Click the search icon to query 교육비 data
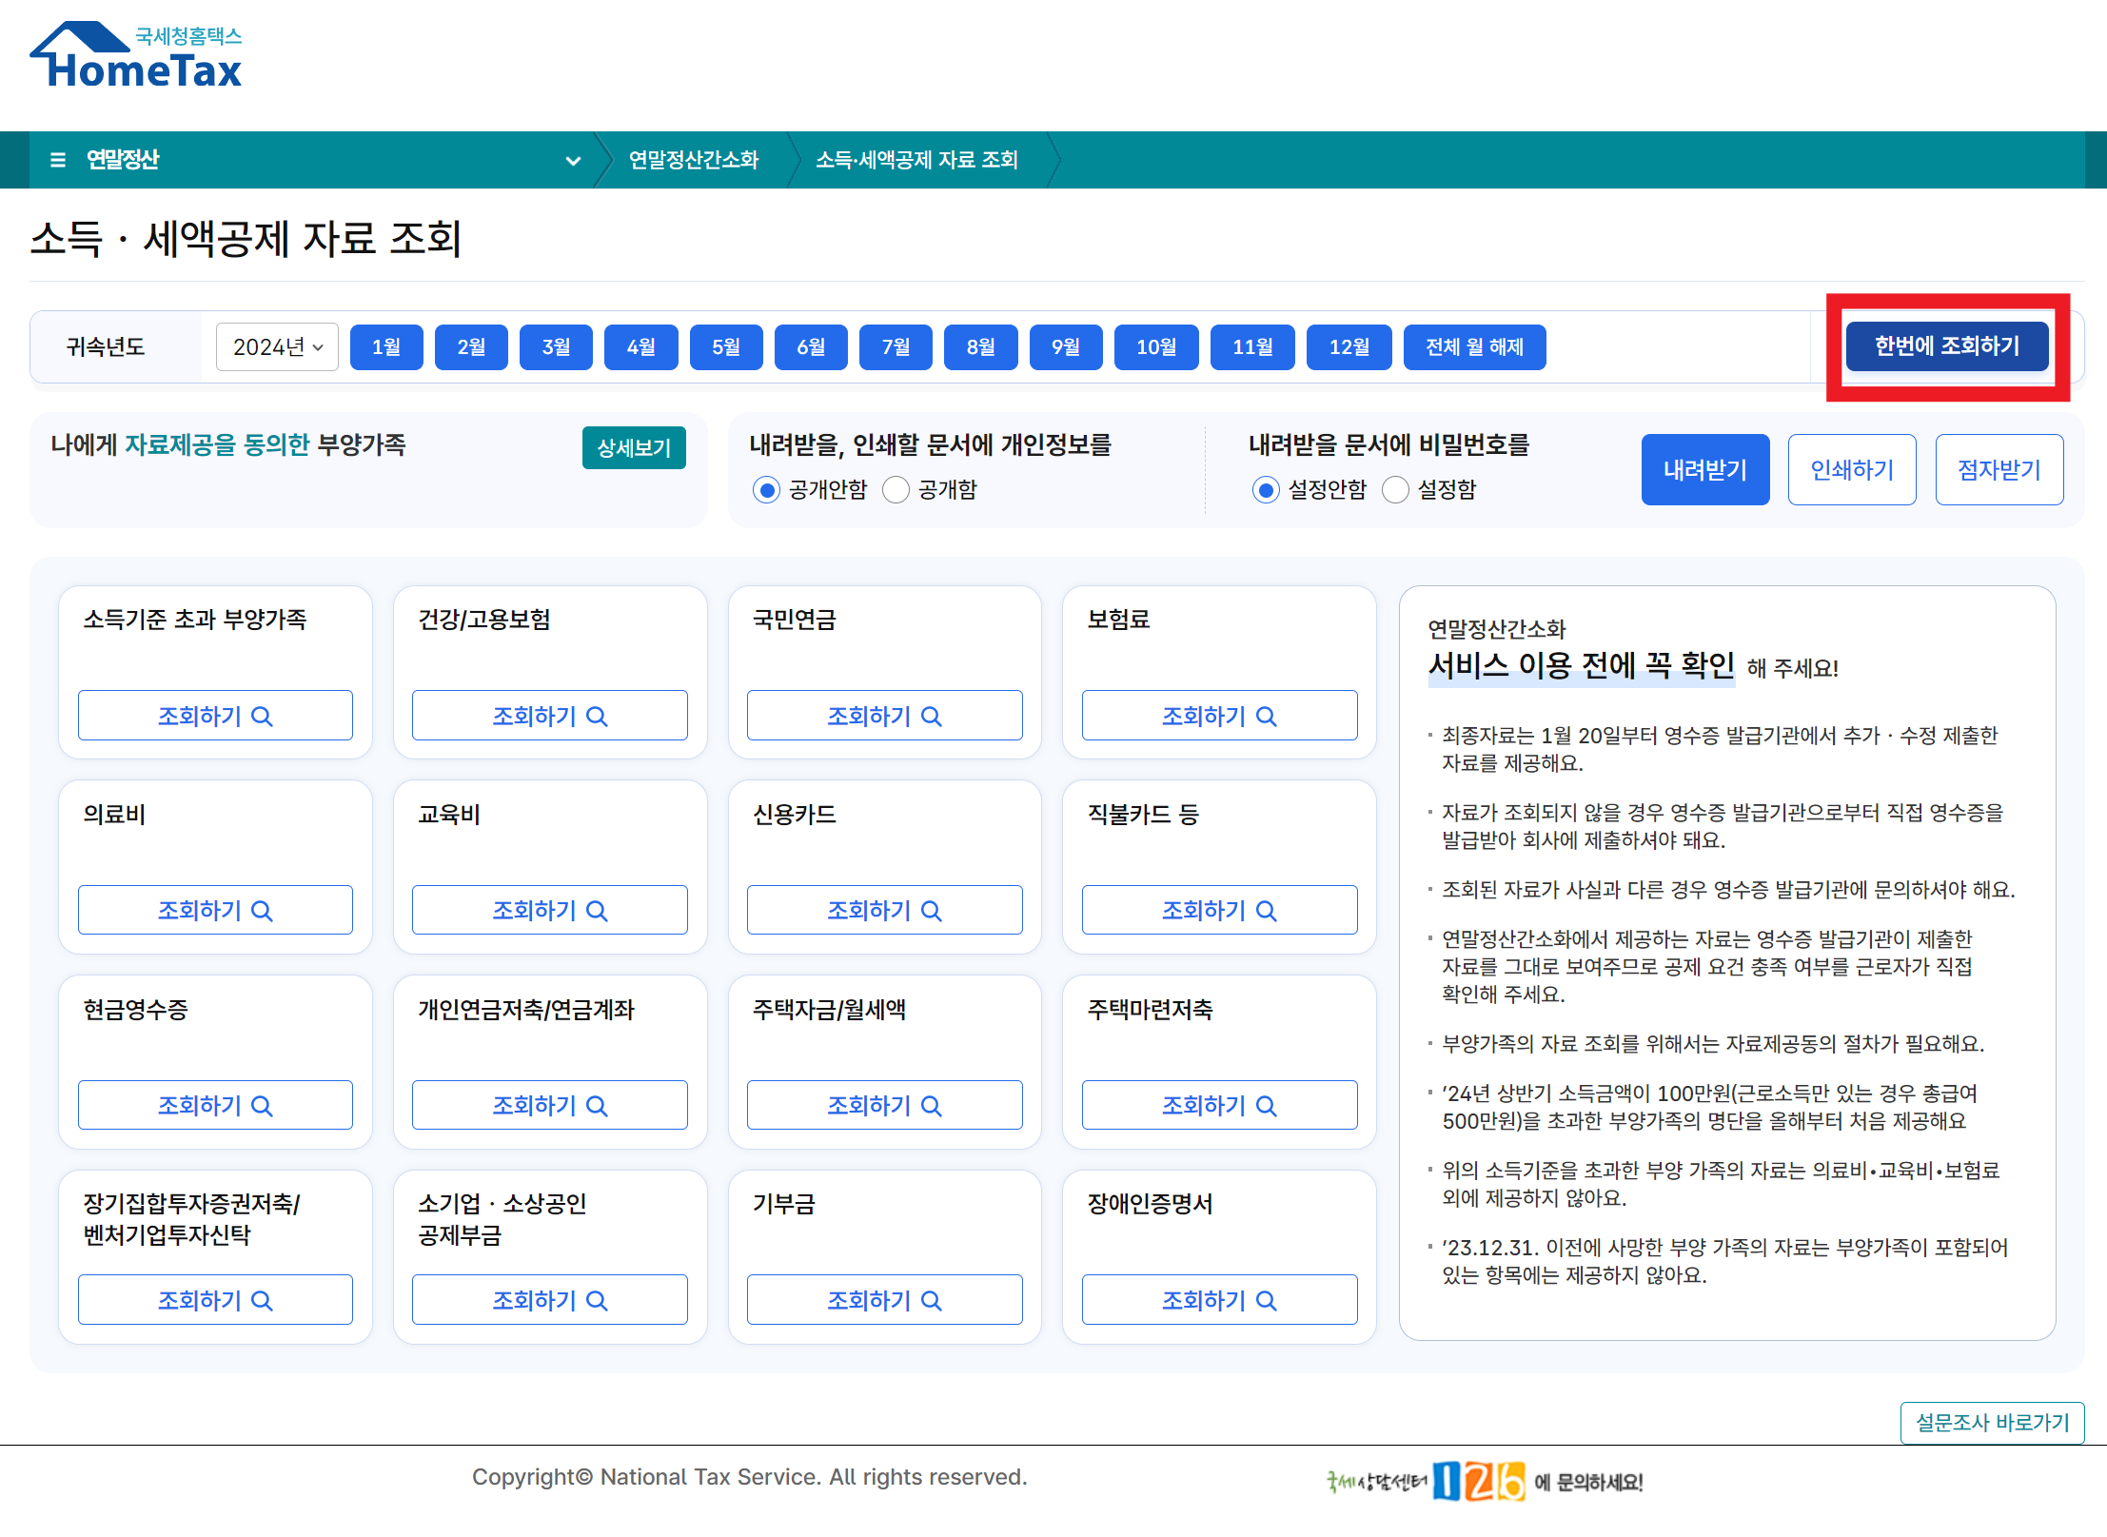2107x1537 pixels. (598, 910)
